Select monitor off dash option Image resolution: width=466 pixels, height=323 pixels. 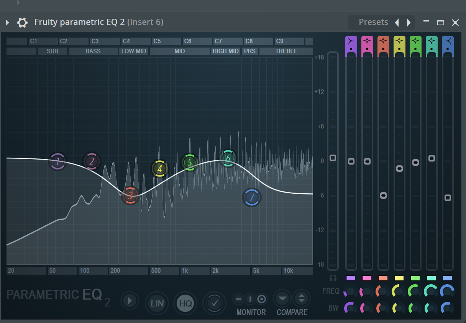point(238,299)
